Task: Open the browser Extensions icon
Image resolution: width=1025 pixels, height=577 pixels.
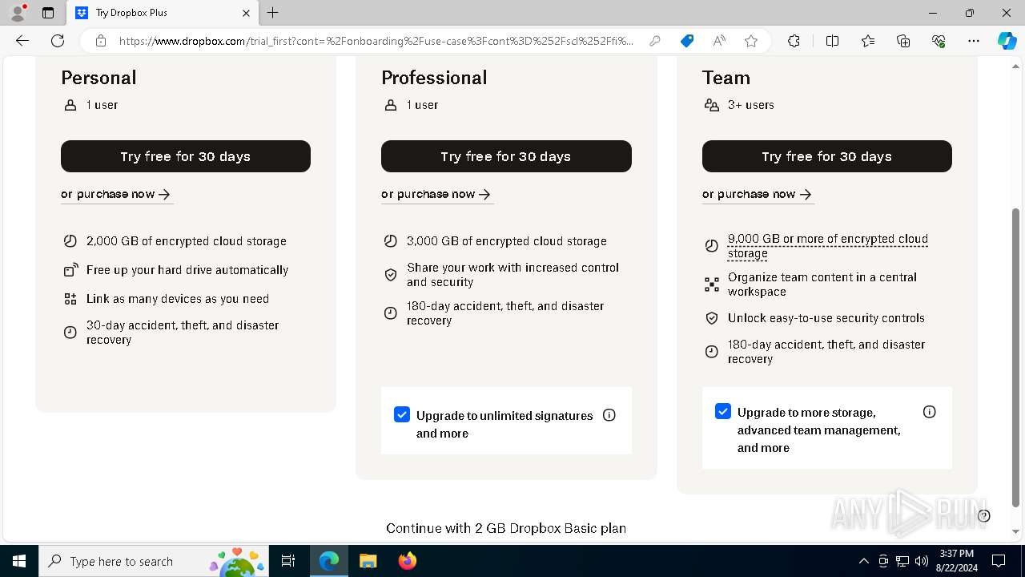Action: (794, 41)
